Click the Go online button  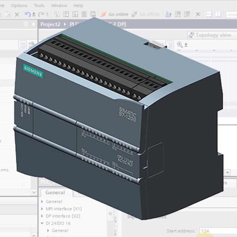tap(114, 14)
